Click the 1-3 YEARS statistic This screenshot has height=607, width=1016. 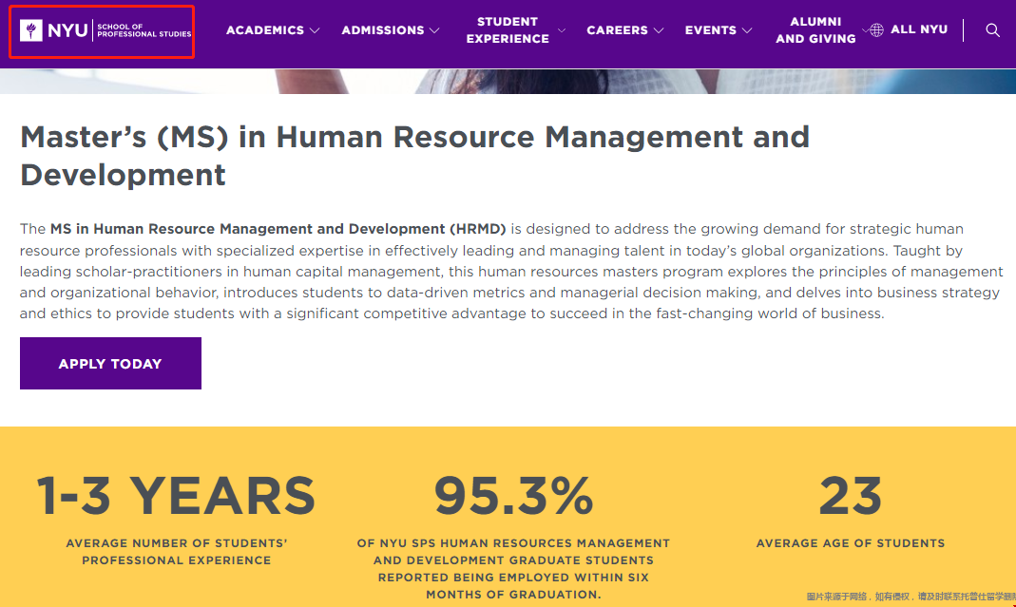176,496
